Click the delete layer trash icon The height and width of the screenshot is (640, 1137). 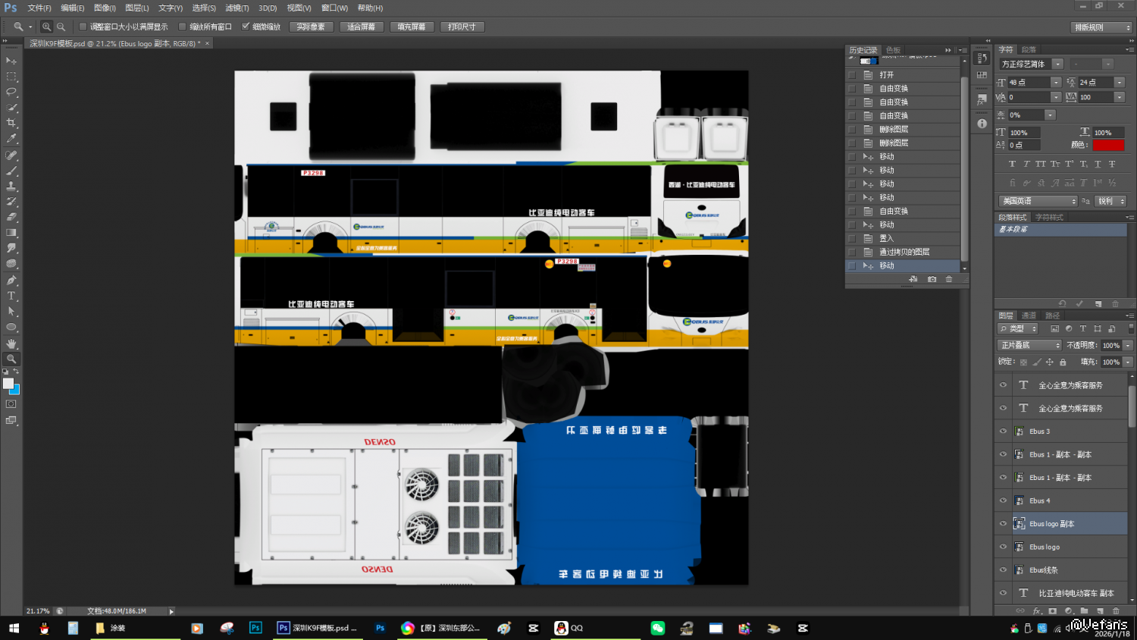coord(1116,610)
